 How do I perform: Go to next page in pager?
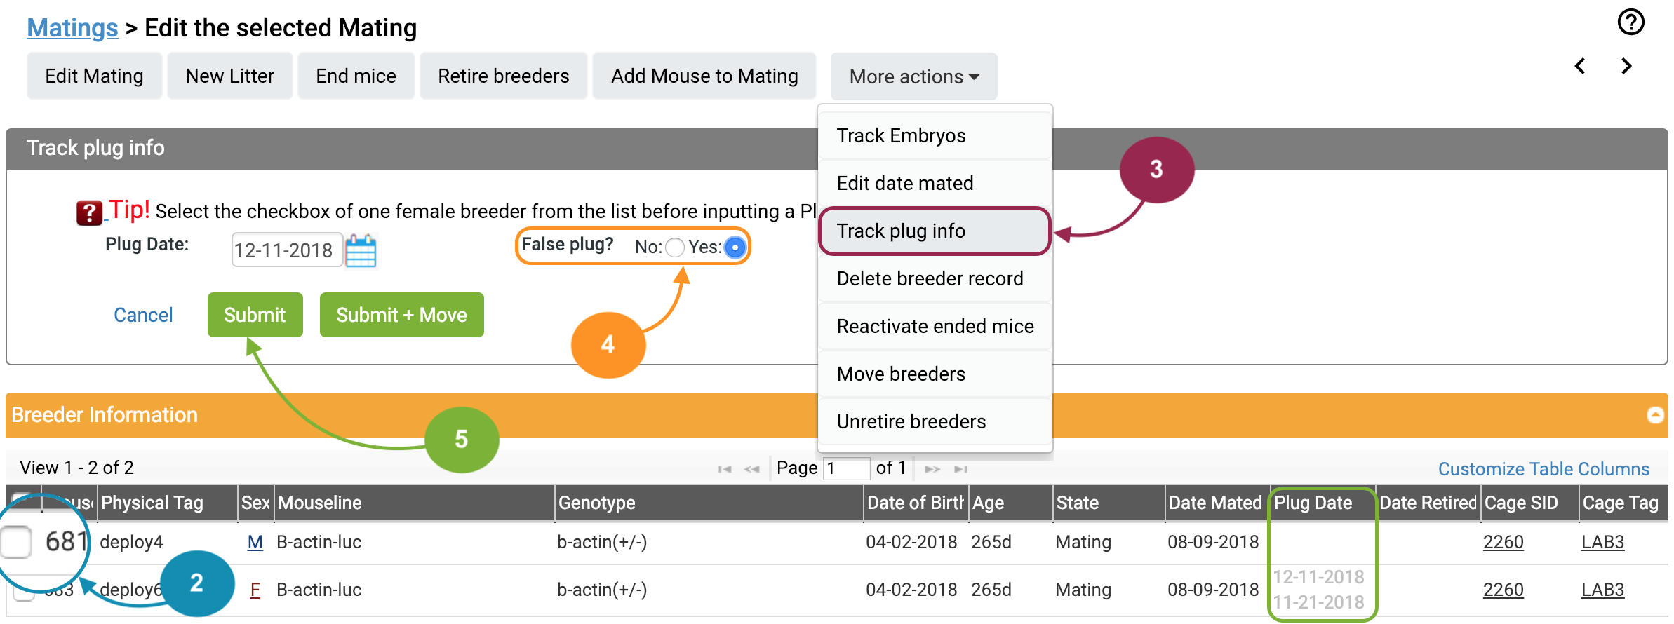[x=932, y=469]
